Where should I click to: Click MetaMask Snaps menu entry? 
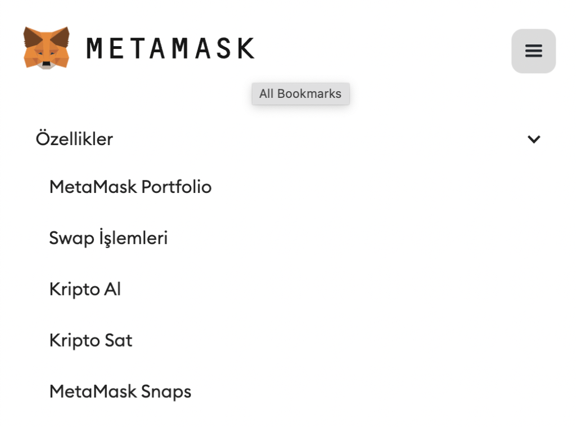pyautogui.click(x=120, y=391)
